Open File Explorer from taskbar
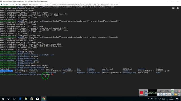Image resolution: width=181 pixels, height=101 pixels. pyautogui.click(x=26, y=98)
